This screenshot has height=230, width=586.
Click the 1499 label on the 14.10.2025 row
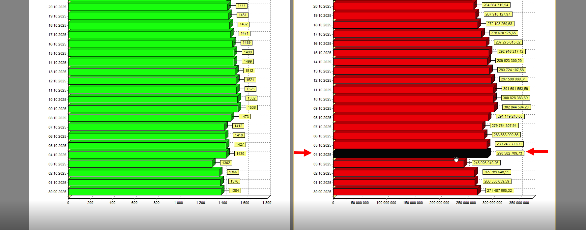click(248, 61)
